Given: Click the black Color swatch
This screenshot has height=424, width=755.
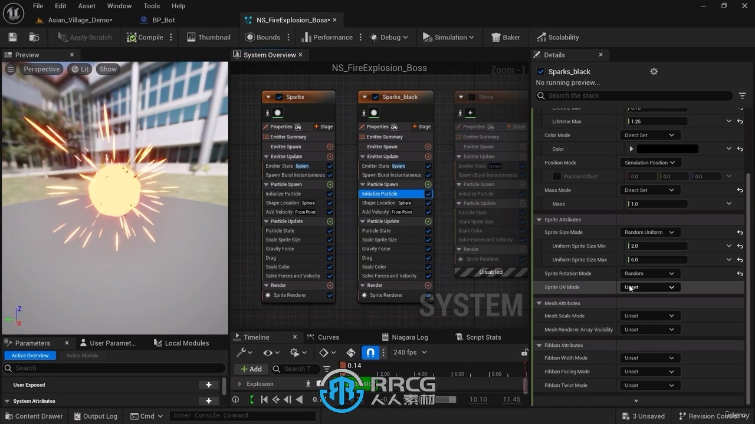Looking at the screenshot, I should coord(667,149).
